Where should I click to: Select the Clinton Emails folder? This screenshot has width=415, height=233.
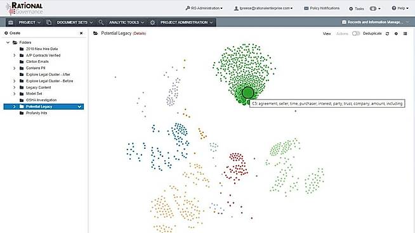pyautogui.click(x=37, y=61)
